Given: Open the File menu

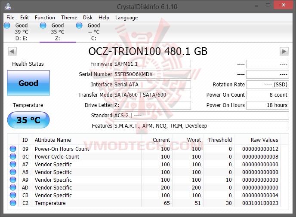Looking at the screenshot, I should tap(10, 18).
